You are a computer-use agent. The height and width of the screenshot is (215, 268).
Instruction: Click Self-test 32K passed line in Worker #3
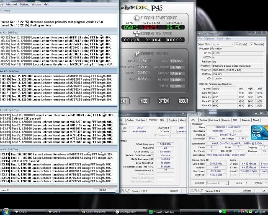tap(26, 118)
